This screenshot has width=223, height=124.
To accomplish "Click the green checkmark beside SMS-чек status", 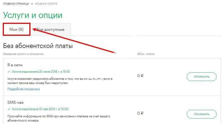I will click(9, 109).
